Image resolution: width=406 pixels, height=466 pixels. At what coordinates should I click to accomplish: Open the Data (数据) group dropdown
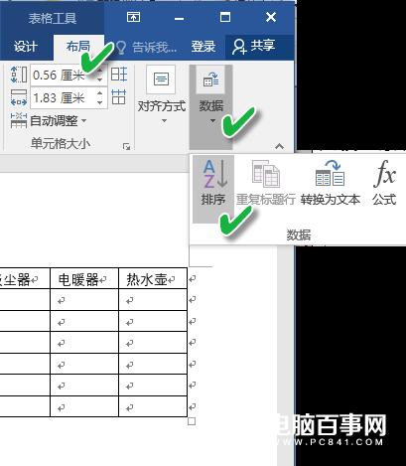click(211, 106)
